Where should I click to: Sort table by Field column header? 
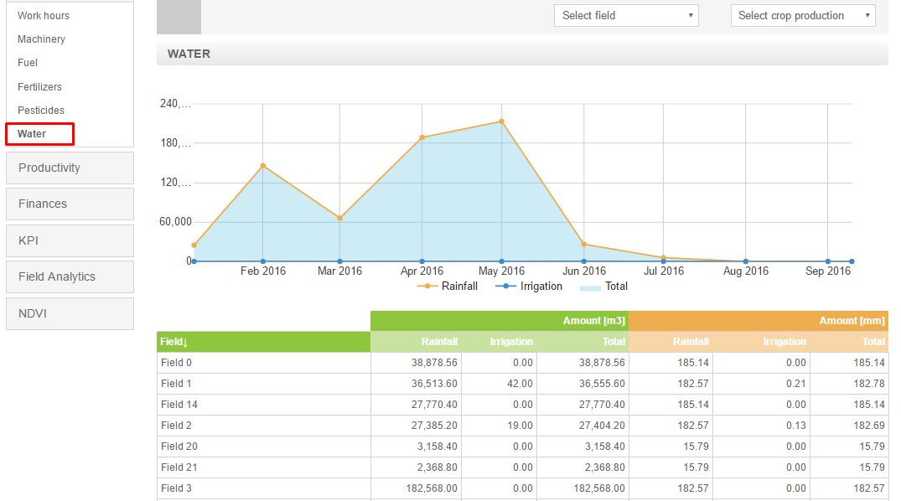pos(174,342)
